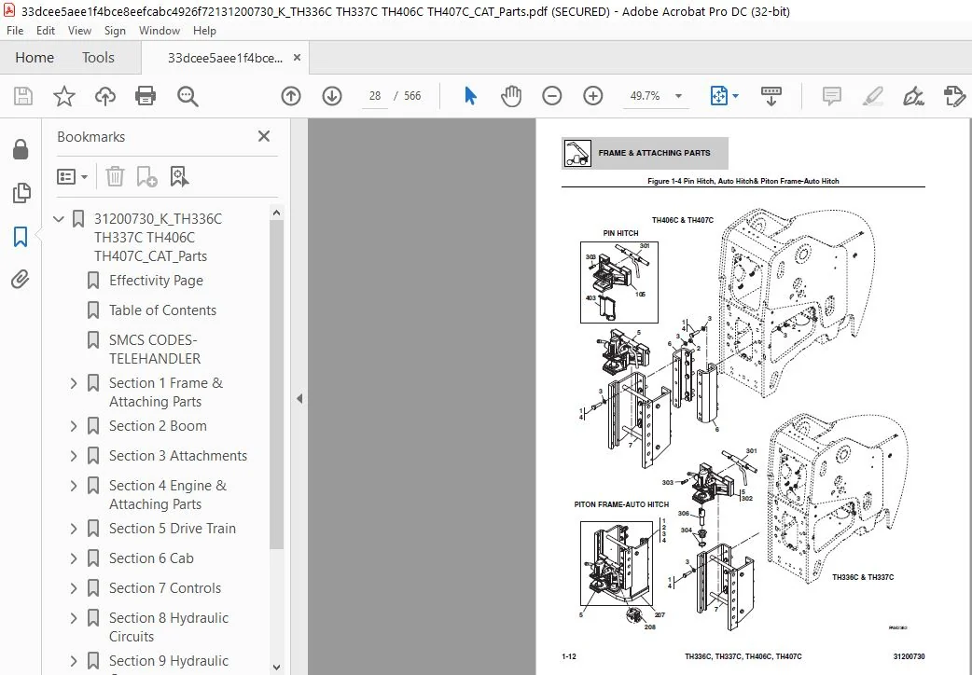Open the Effectivity Page bookmark
Image resolution: width=972 pixels, height=675 pixels.
156,281
